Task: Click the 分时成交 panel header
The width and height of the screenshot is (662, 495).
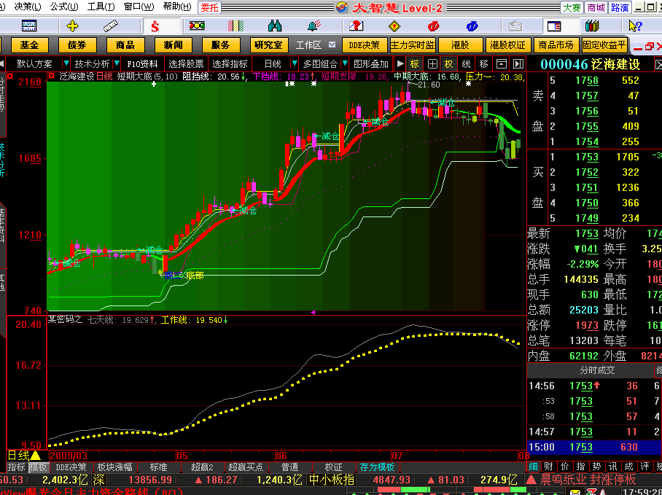Action: (x=597, y=370)
